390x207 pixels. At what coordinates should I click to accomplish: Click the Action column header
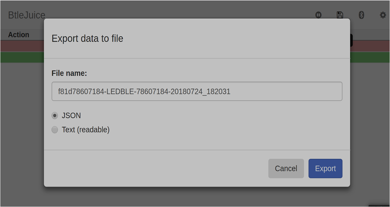pyautogui.click(x=18, y=35)
